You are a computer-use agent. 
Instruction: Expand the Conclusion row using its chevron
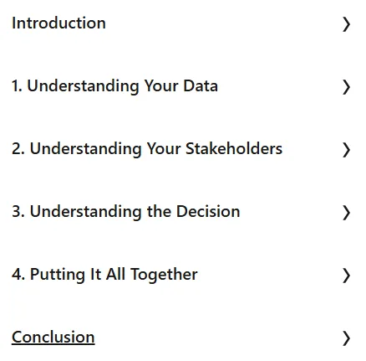[346, 338]
